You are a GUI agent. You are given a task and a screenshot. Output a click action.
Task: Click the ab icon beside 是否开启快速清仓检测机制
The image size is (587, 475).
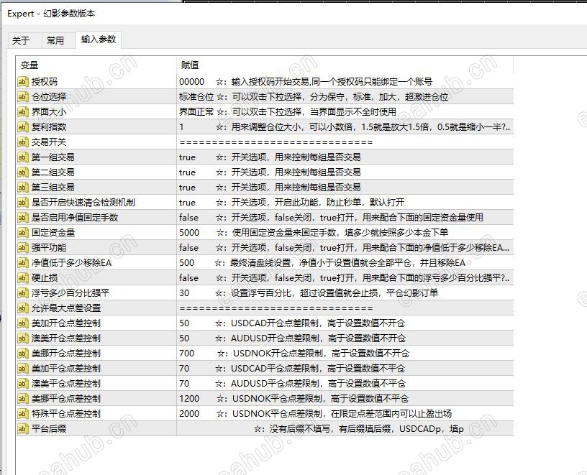[22, 203]
